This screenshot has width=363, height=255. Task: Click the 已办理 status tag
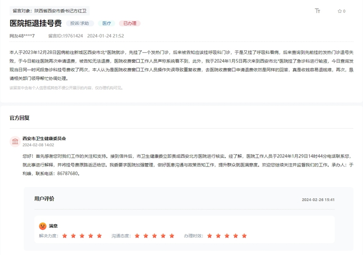(129, 23)
